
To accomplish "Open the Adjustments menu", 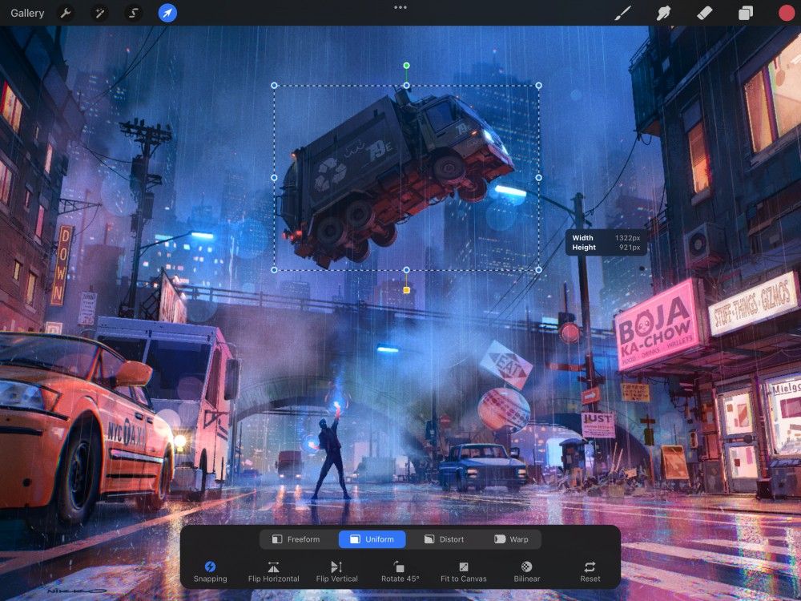I will tap(99, 13).
